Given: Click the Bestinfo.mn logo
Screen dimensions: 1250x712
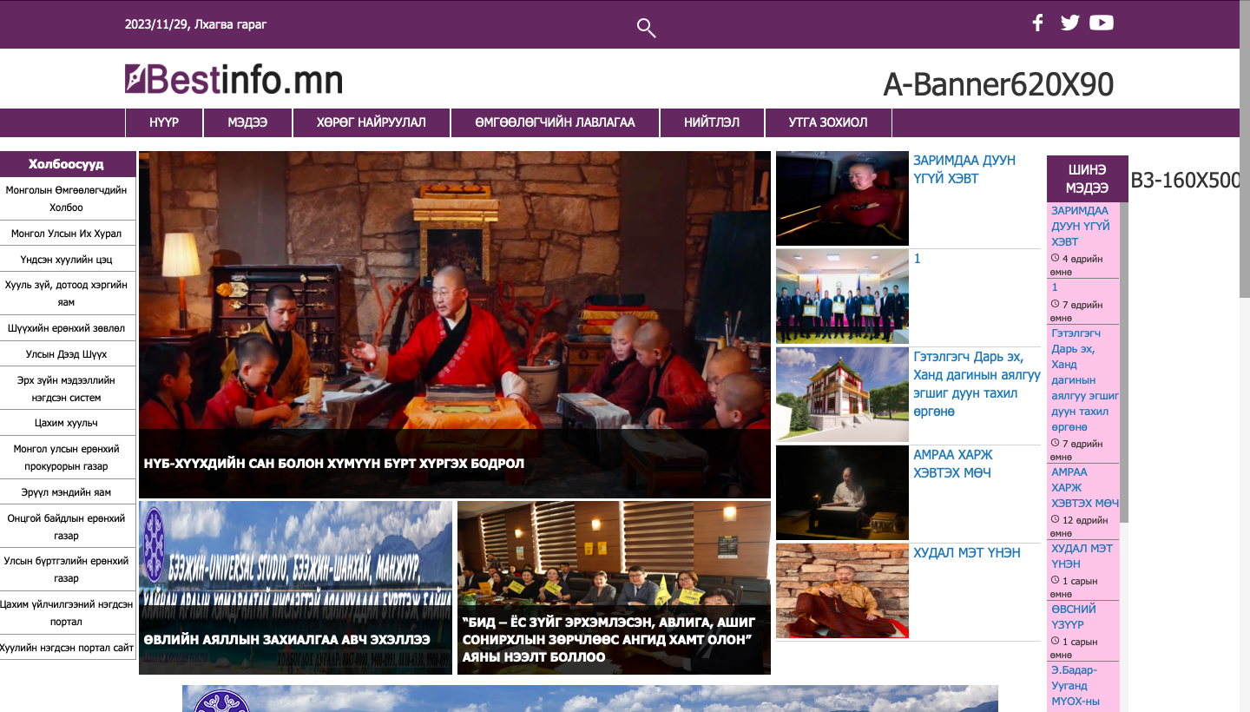Looking at the screenshot, I should (234, 80).
